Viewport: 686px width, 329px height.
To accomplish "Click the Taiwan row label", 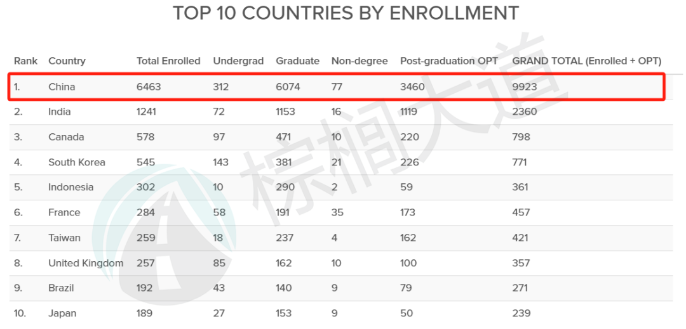I will coord(64,238).
